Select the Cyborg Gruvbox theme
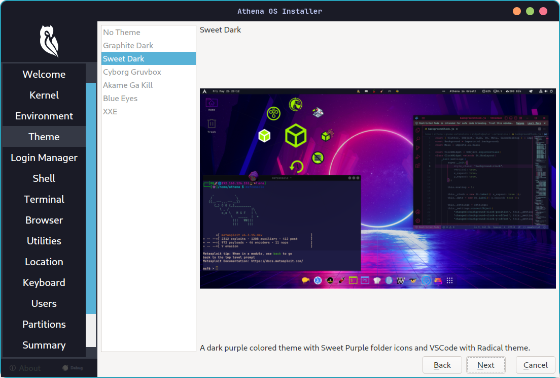 click(x=132, y=72)
